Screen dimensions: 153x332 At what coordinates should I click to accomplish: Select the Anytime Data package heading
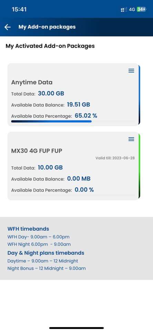(32, 82)
